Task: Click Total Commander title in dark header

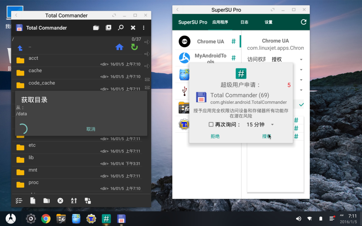Action: pos(46,28)
